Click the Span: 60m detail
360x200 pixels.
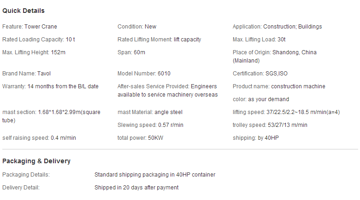coord(131,52)
